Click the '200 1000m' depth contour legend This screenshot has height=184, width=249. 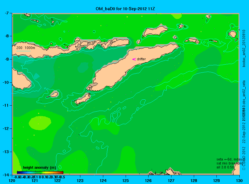(26, 48)
